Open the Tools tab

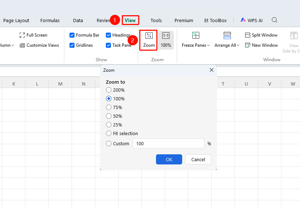click(156, 20)
